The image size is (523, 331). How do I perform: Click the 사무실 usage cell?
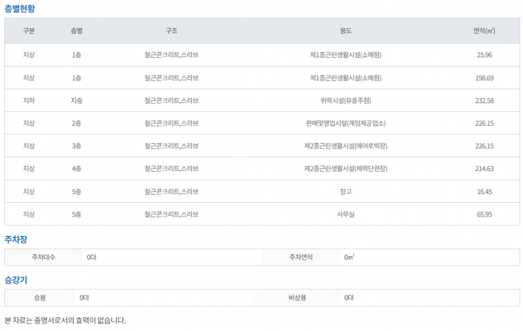346,215
